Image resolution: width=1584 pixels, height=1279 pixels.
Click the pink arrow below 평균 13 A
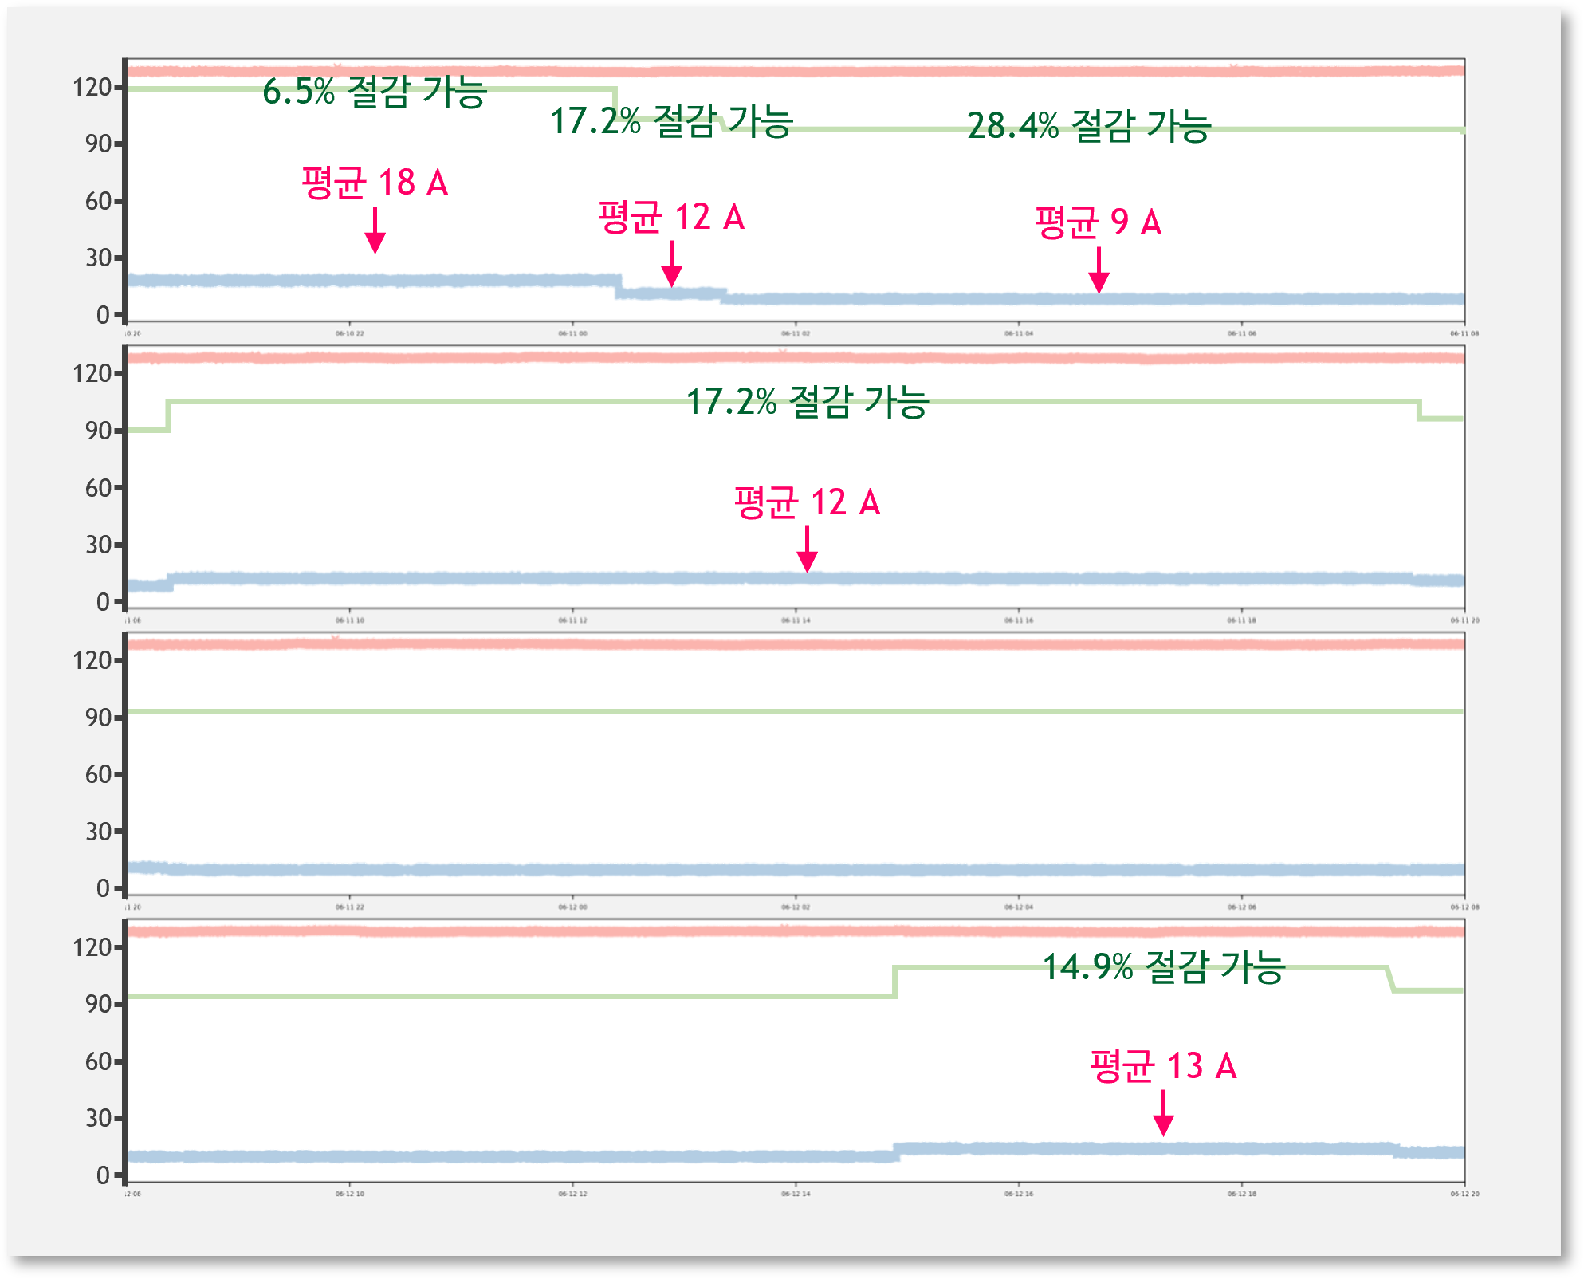tap(1163, 1112)
